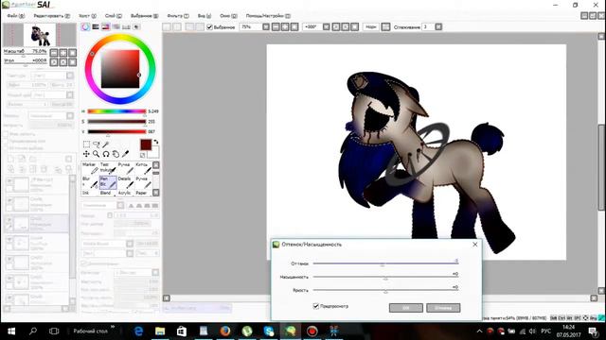Open the Windows Start menu
Viewport: 606px width, 340px height.
(11, 331)
